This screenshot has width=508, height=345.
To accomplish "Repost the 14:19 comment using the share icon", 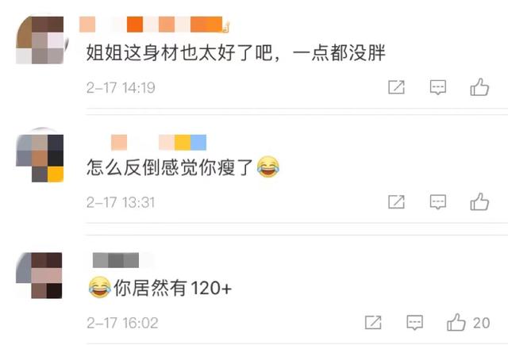I will point(396,87).
